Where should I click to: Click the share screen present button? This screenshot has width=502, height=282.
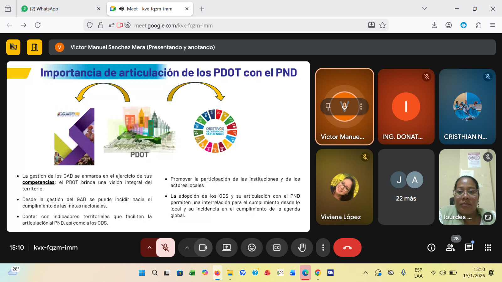[x=227, y=248]
